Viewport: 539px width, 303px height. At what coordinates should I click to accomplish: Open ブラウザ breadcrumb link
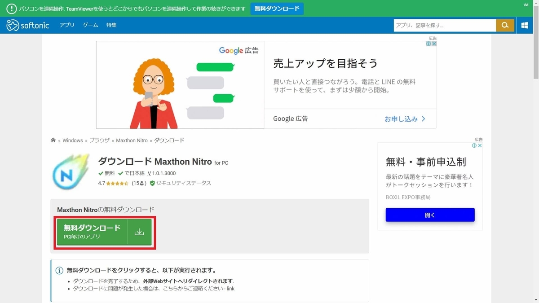[99, 141]
